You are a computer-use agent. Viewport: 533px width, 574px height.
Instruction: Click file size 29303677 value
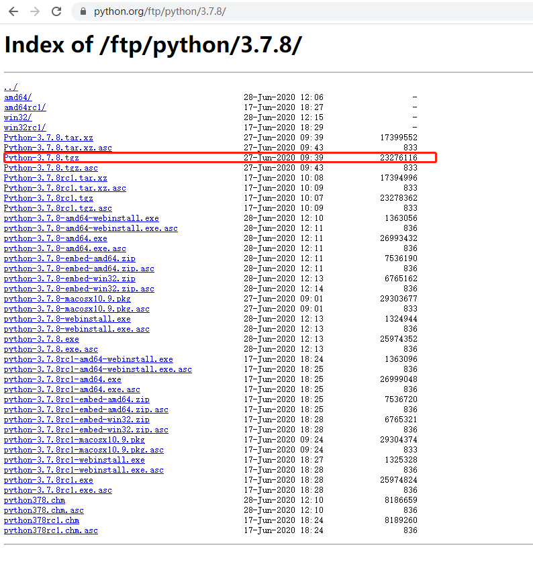[x=399, y=299]
